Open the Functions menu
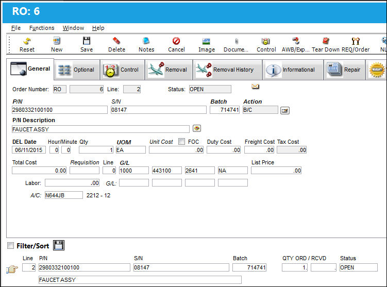 42,28
